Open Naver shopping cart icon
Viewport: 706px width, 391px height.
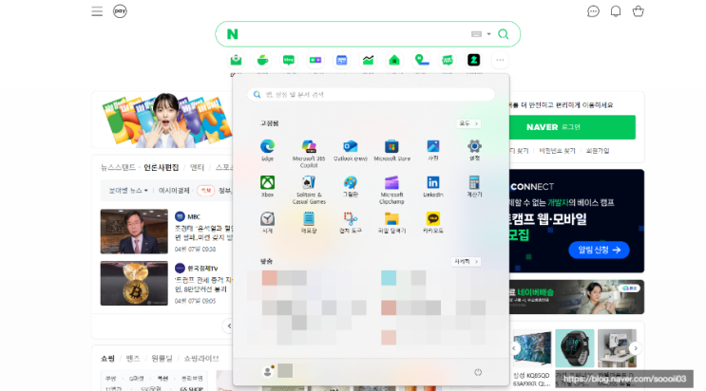638,11
